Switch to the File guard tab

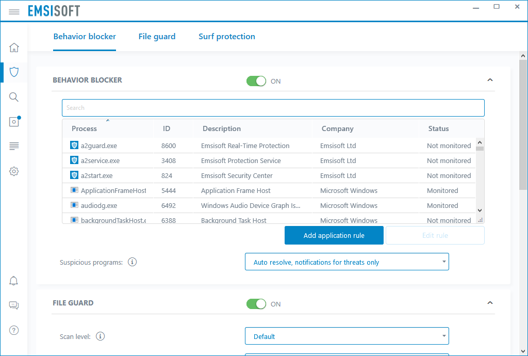[157, 37]
